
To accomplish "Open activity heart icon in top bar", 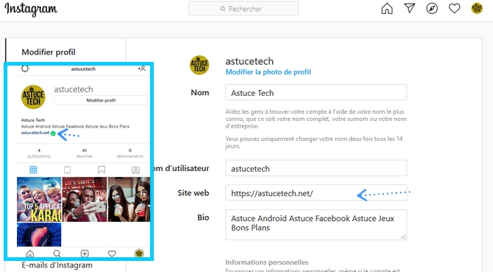I will tap(454, 9).
